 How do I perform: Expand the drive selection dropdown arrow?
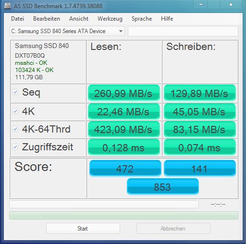point(121,31)
